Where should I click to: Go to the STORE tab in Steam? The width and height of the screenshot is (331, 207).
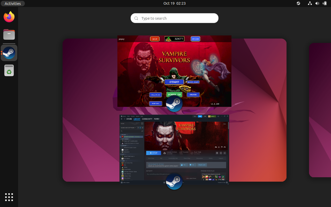click(x=129, y=119)
